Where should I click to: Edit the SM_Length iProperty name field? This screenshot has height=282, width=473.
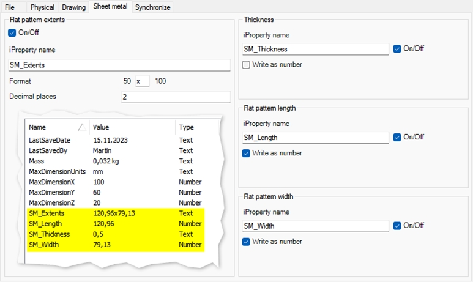(316, 138)
